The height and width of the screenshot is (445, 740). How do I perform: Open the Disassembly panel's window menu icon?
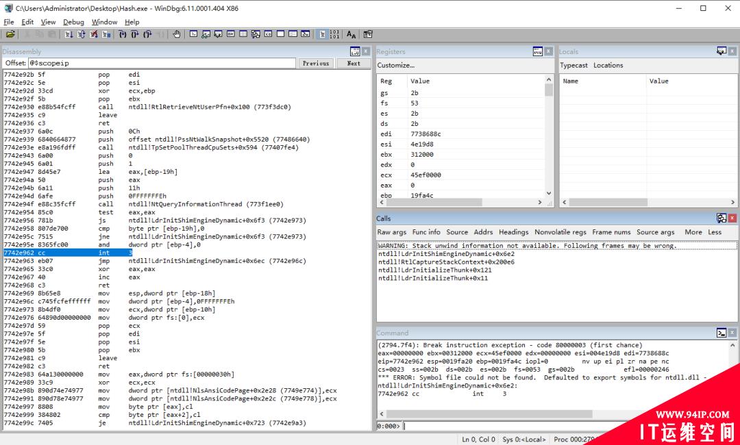tap(355, 51)
